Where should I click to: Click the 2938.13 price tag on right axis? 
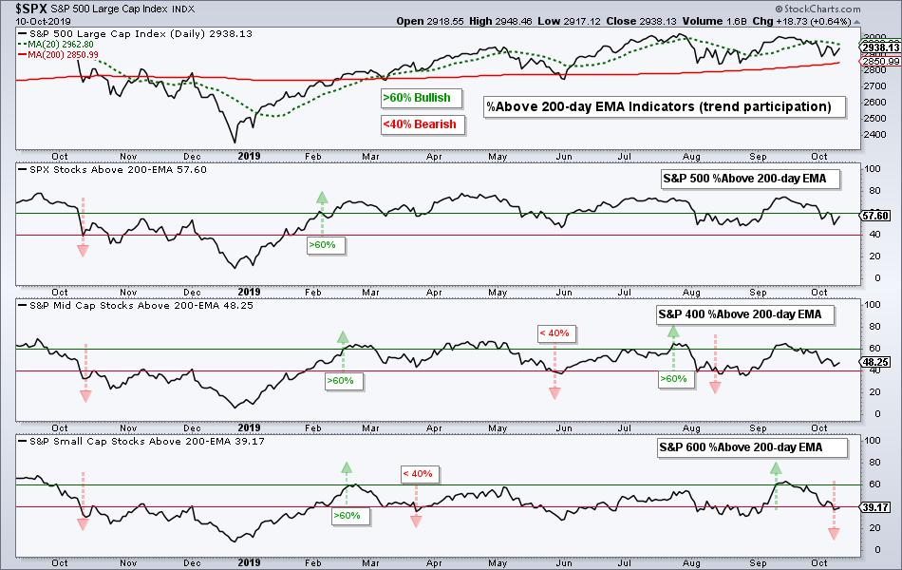point(880,47)
